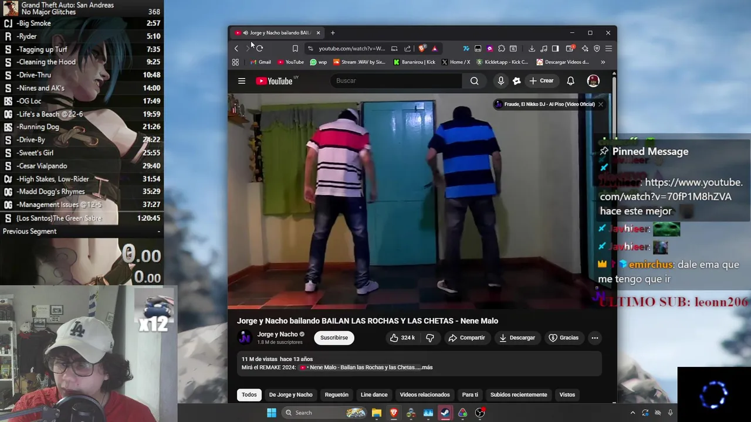Open the Kicklet.app bookmark
The width and height of the screenshot is (751, 422).
point(502,62)
